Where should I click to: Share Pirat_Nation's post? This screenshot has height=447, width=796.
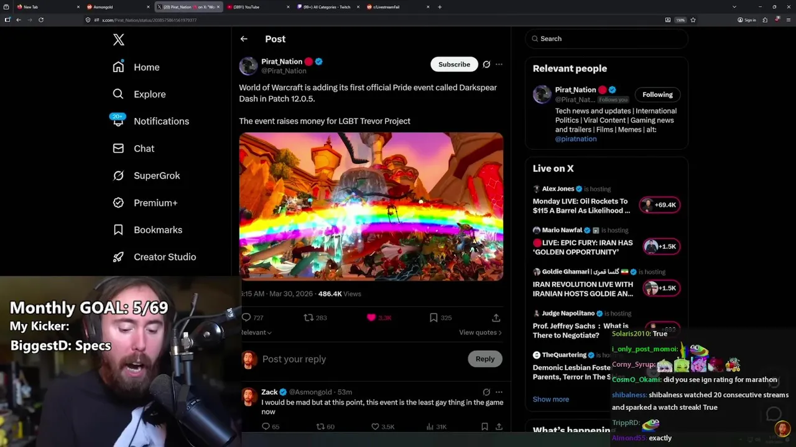click(x=496, y=317)
